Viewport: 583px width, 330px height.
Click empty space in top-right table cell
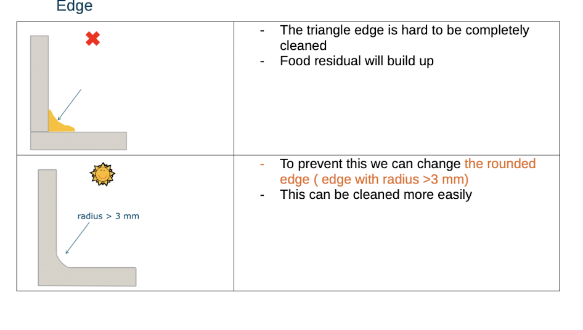(x=396, y=111)
